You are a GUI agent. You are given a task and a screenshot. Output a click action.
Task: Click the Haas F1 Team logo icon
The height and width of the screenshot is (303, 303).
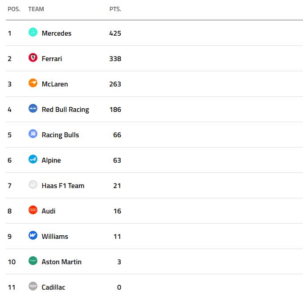coord(33,185)
